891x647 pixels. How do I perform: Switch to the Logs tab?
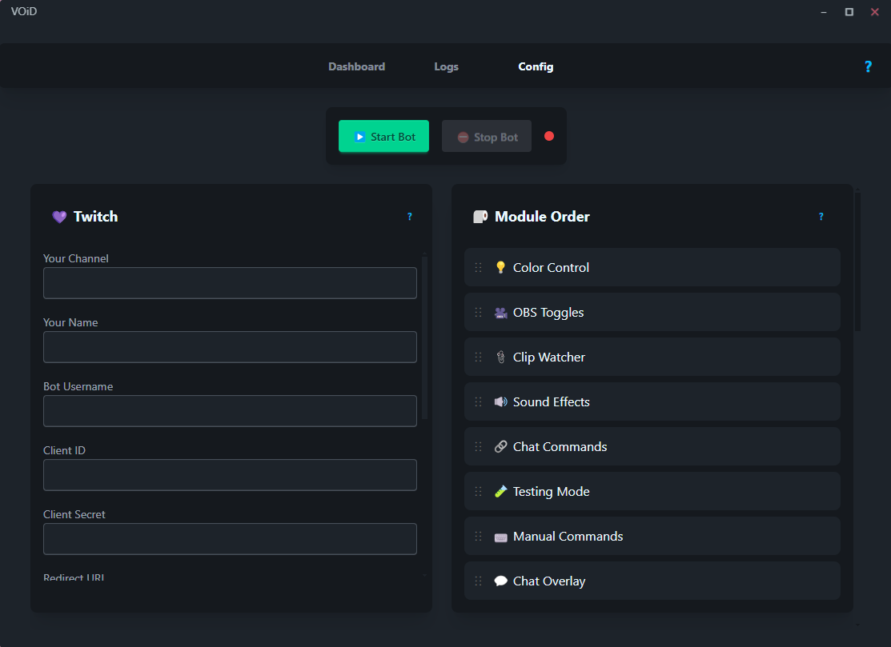point(446,67)
